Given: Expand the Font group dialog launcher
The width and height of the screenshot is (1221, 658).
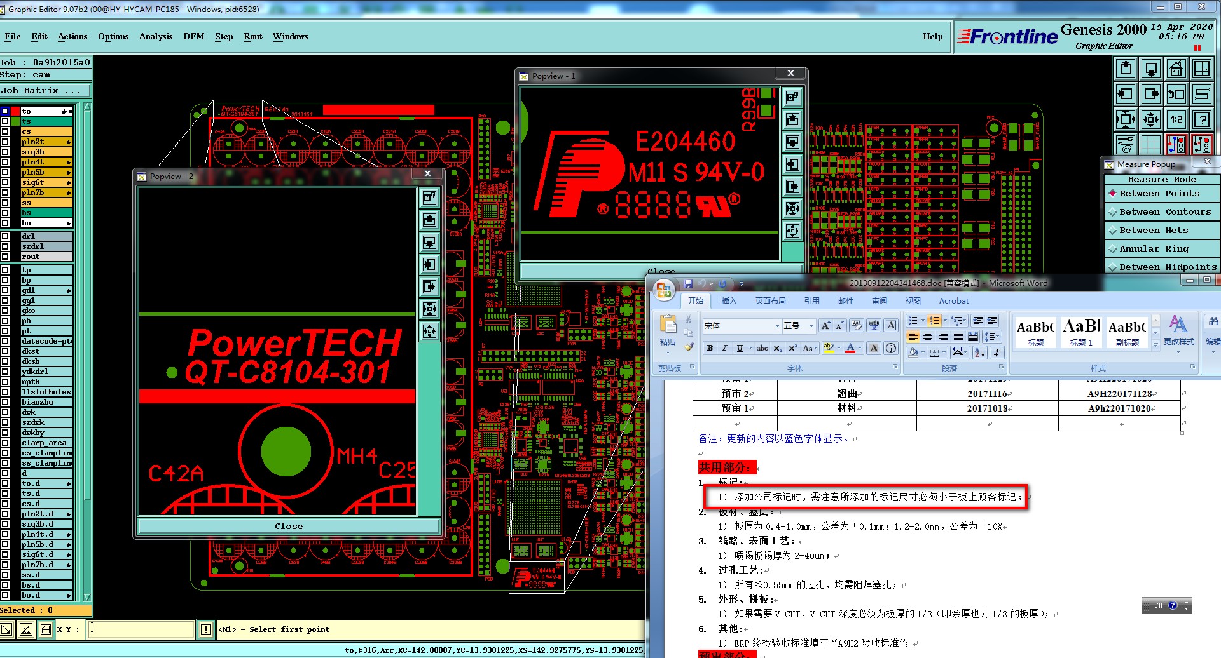Looking at the screenshot, I should pos(895,367).
